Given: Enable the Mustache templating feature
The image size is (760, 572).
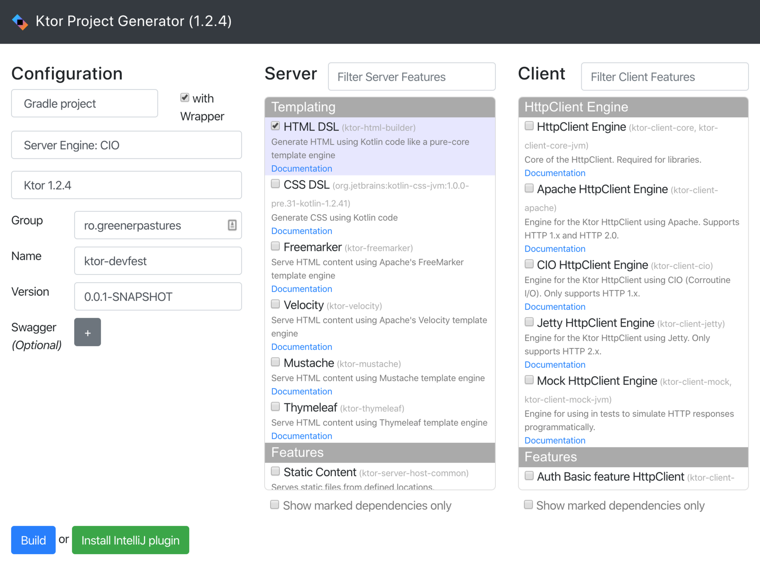Looking at the screenshot, I should [x=276, y=362].
